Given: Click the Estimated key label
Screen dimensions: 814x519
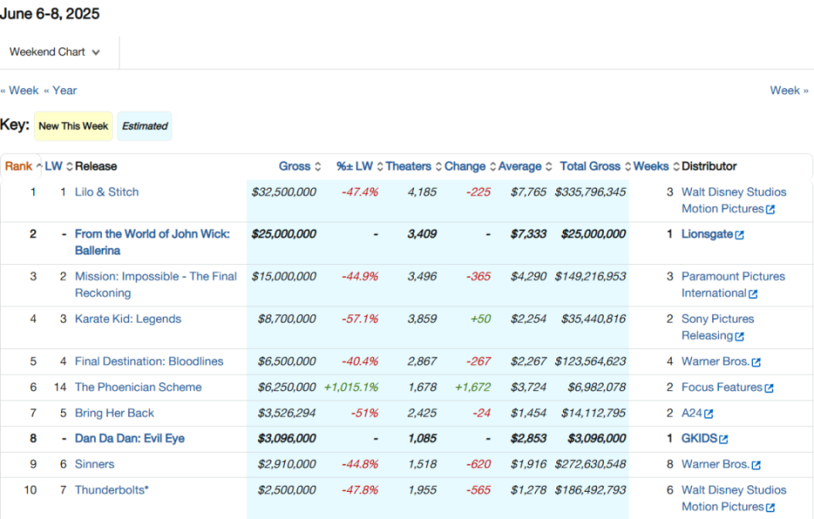Looking at the screenshot, I should (145, 126).
